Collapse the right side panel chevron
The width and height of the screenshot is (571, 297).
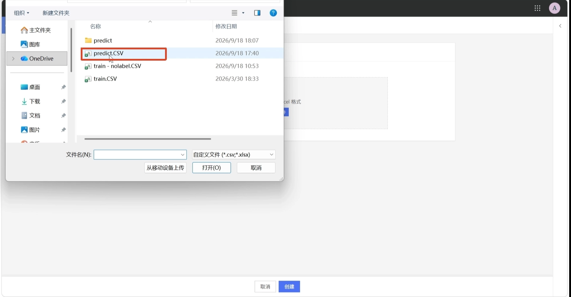[560, 26]
